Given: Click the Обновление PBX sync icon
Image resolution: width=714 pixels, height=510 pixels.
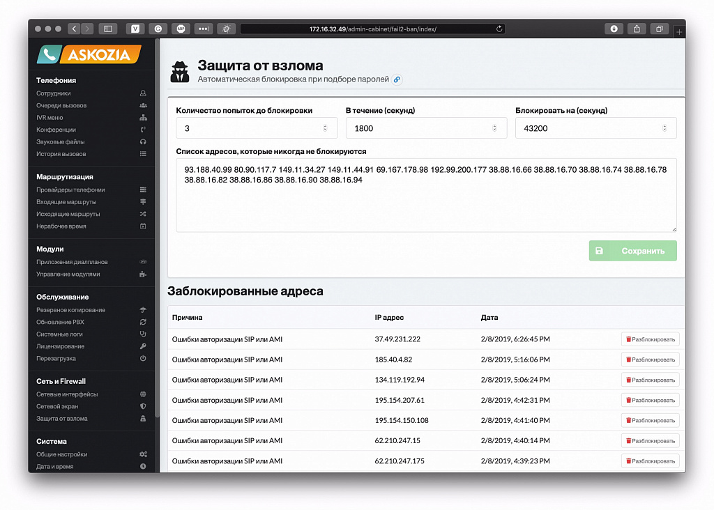Looking at the screenshot, I should point(143,322).
